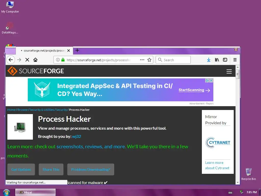Click the browser Search box
This screenshot has height=196, width=261.
(x=173, y=60)
